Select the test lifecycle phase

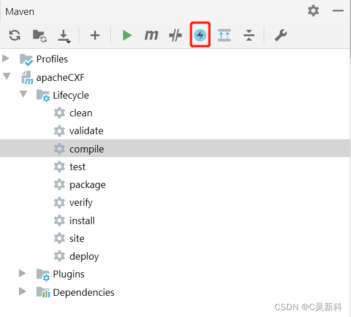tap(78, 167)
